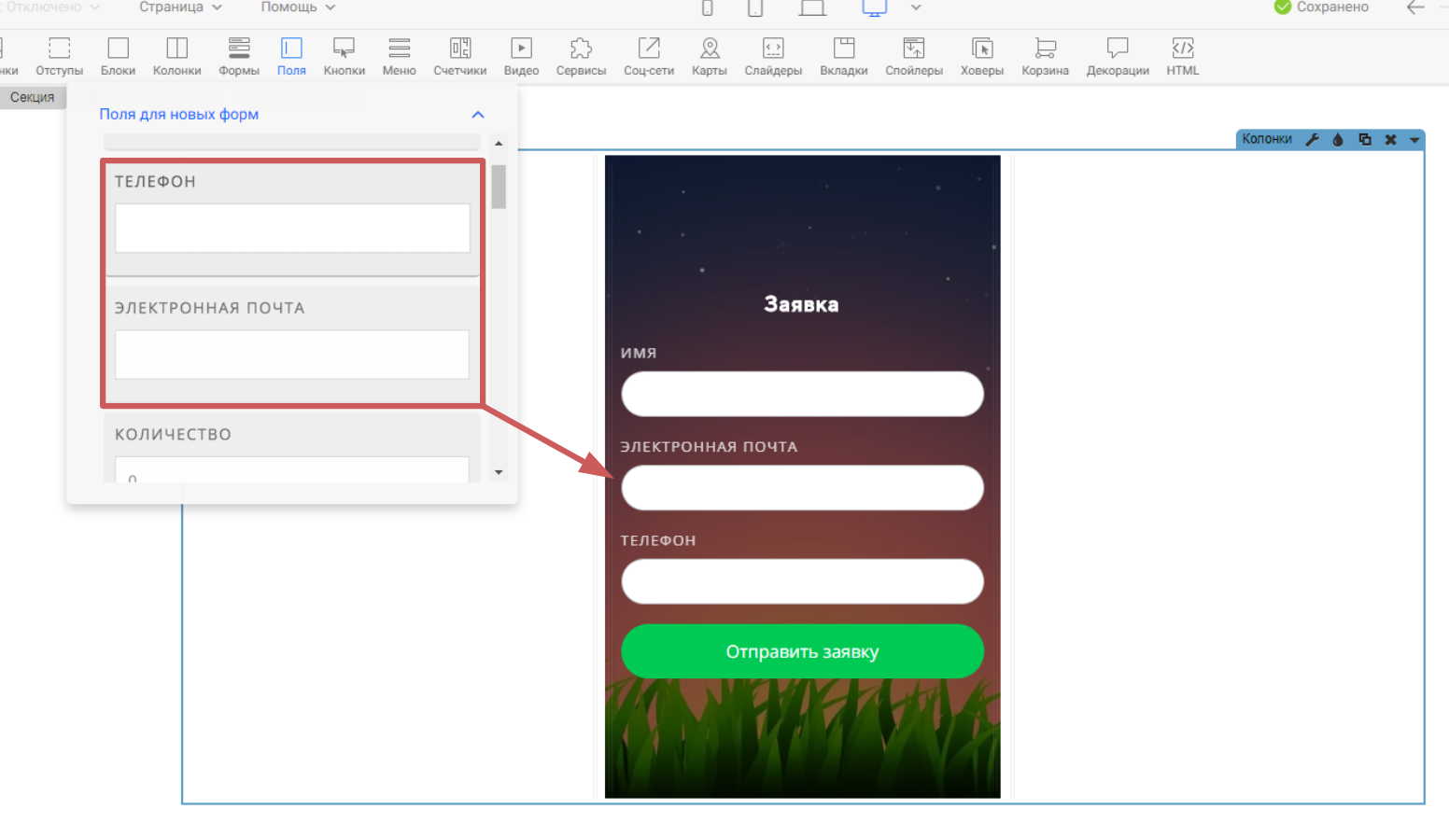Switch to desktop monitor preview
This screenshot has width=1449, height=823.
click(x=874, y=8)
